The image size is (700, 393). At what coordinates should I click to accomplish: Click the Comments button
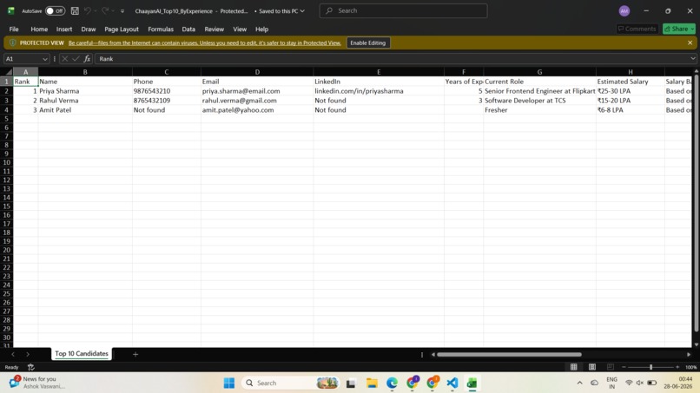click(637, 29)
